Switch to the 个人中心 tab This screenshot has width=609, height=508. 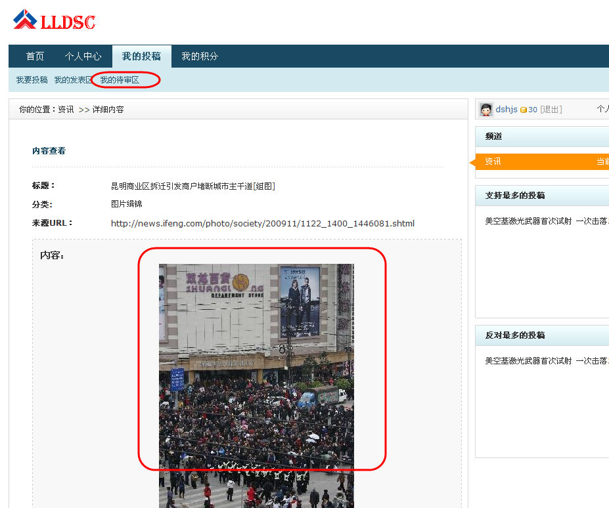pos(83,56)
